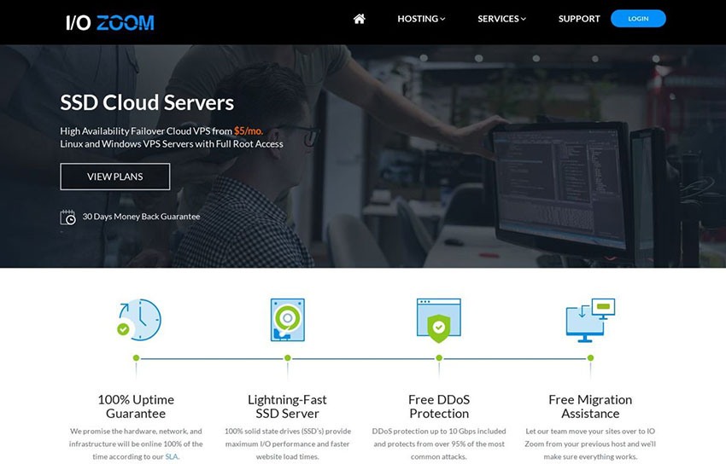Screen dimensions: 726x464
Task: Open the Support page
Action: pyautogui.click(x=579, y=19)
